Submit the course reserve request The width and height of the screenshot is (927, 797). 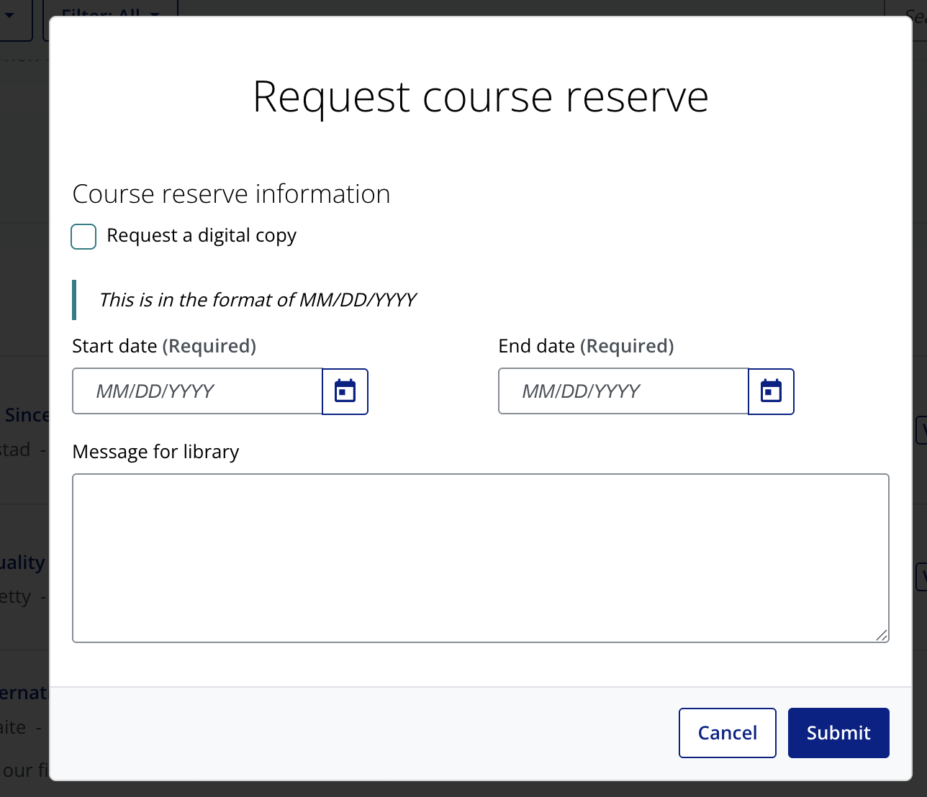(x=838, y=733)
